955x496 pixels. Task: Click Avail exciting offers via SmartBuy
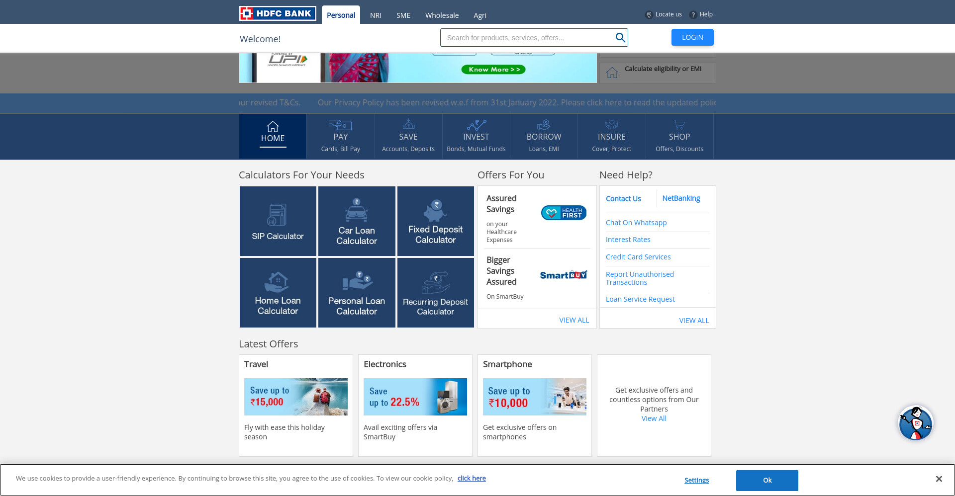click(400, 432)
